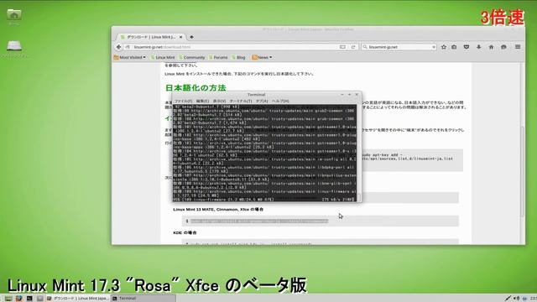
Task: Open Terminal ファイル(F) menu
Action: [x=183, y=101]
